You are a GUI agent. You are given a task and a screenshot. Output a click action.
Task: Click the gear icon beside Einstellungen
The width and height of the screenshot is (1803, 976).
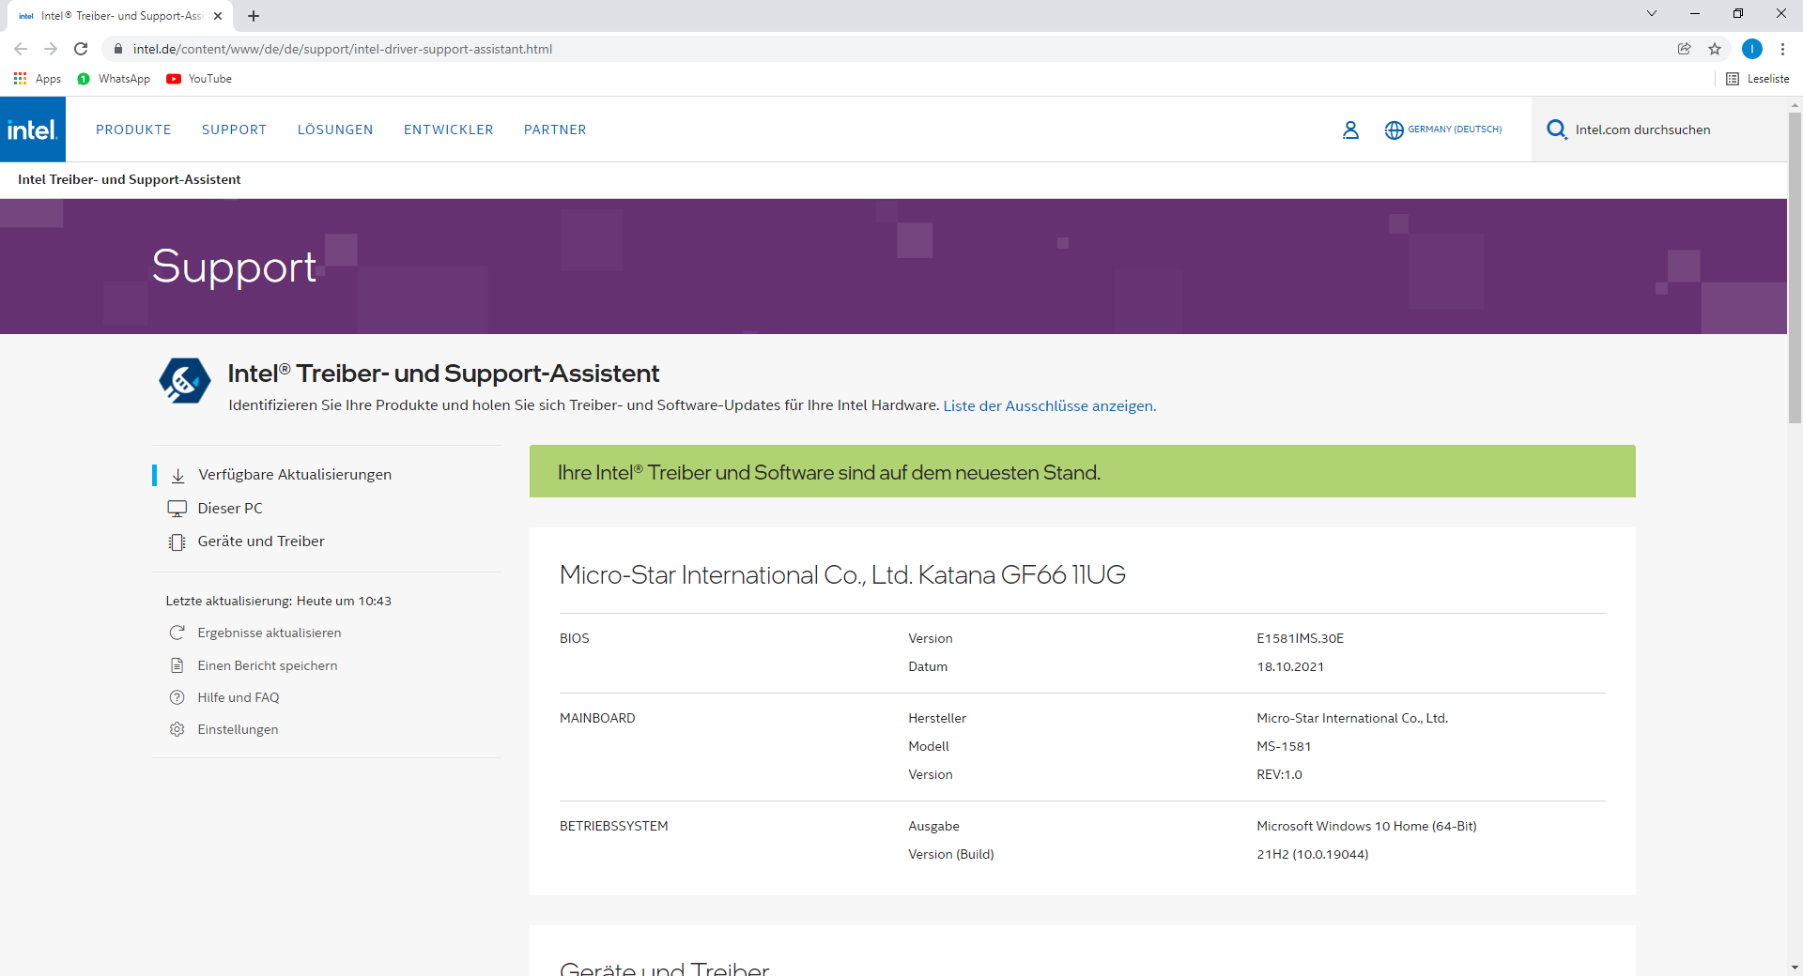pyautogui.click(x=177, y=729)
